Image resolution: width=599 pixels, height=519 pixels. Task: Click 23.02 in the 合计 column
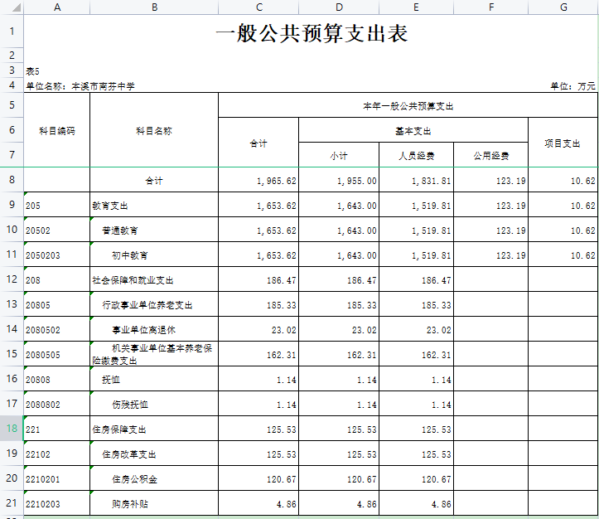[258, 329]
